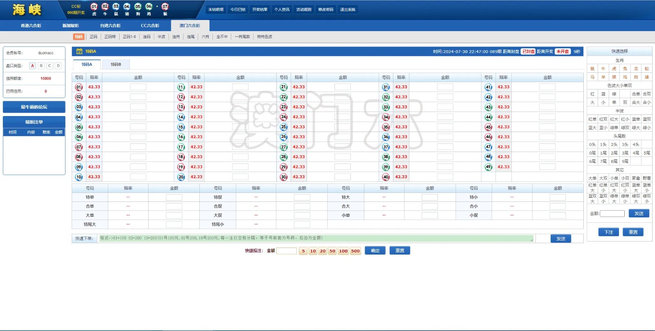The height and width of the screenshot is (331, 655).
Task: Open the 半波 bet type
Action: tap(161, 37)
